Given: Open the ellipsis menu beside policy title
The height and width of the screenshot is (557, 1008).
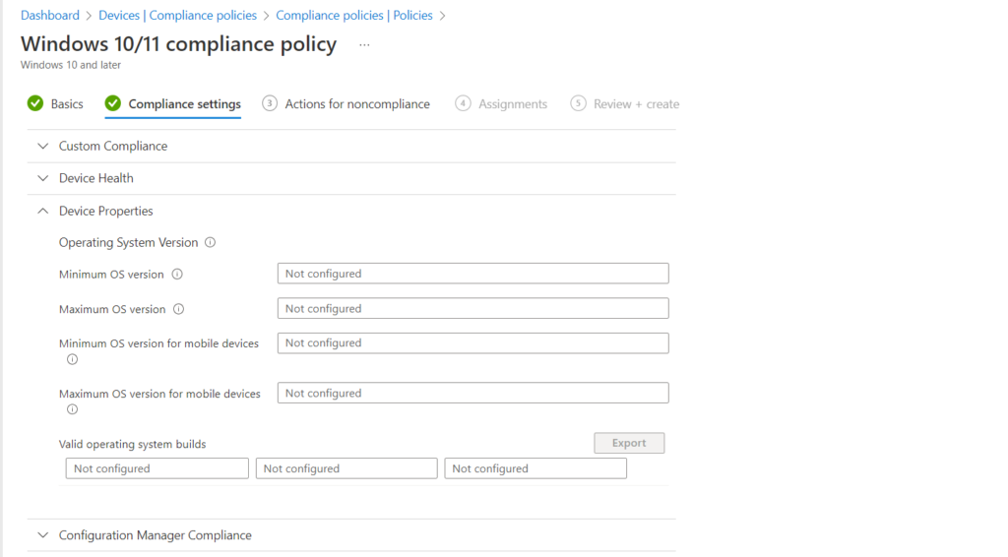Looking at the screenshot, I should [x=364, y=45].
